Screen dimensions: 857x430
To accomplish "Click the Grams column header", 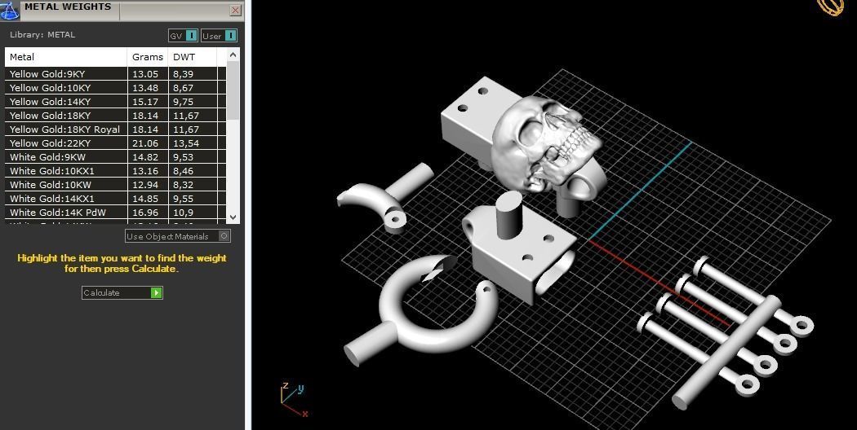I will pos(148,57).
